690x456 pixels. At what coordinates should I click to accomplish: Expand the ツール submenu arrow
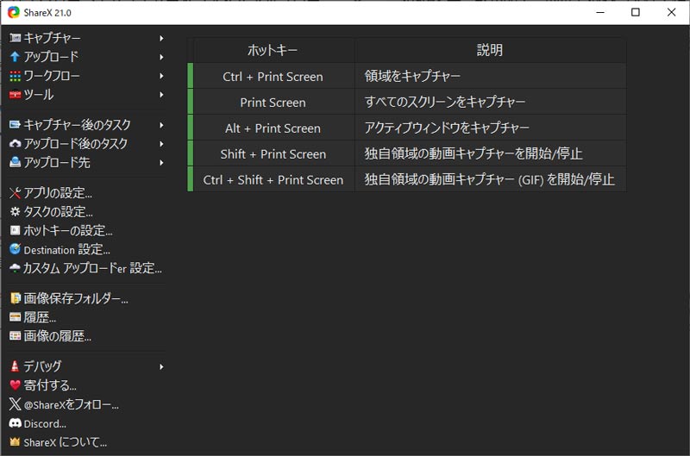tap(161, 95)
